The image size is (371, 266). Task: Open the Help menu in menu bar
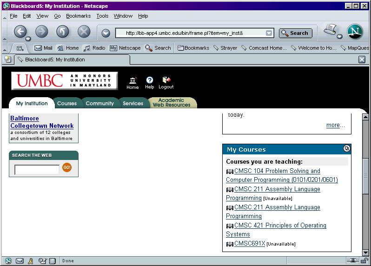pos(143,16)
